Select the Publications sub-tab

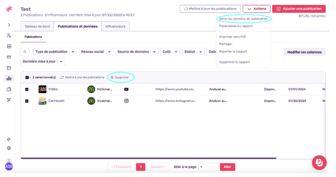pyautogui.click(x=33, y=37)
